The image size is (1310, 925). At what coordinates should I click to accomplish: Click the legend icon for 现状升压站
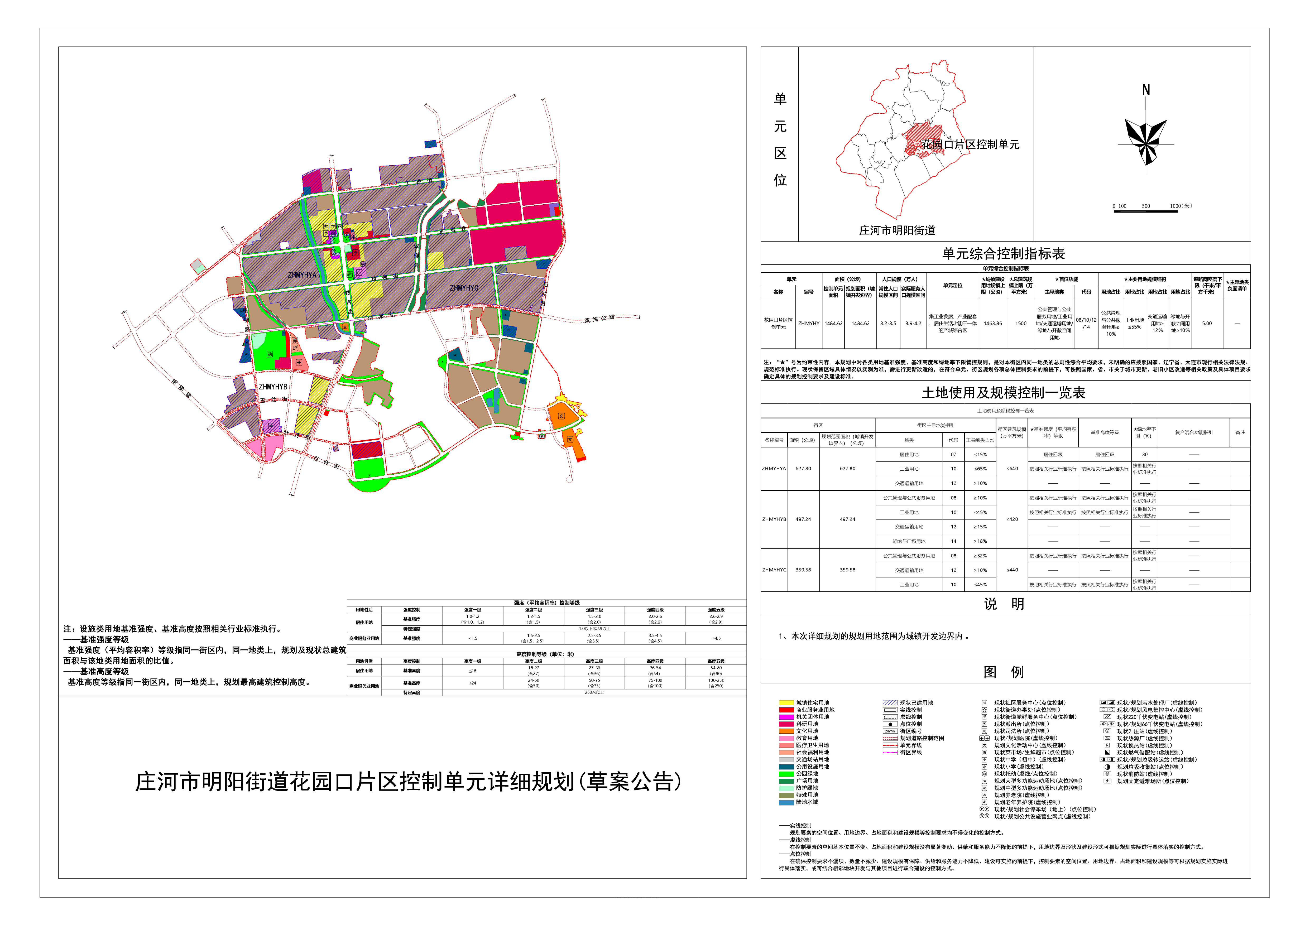click(x=1107, y=731)
